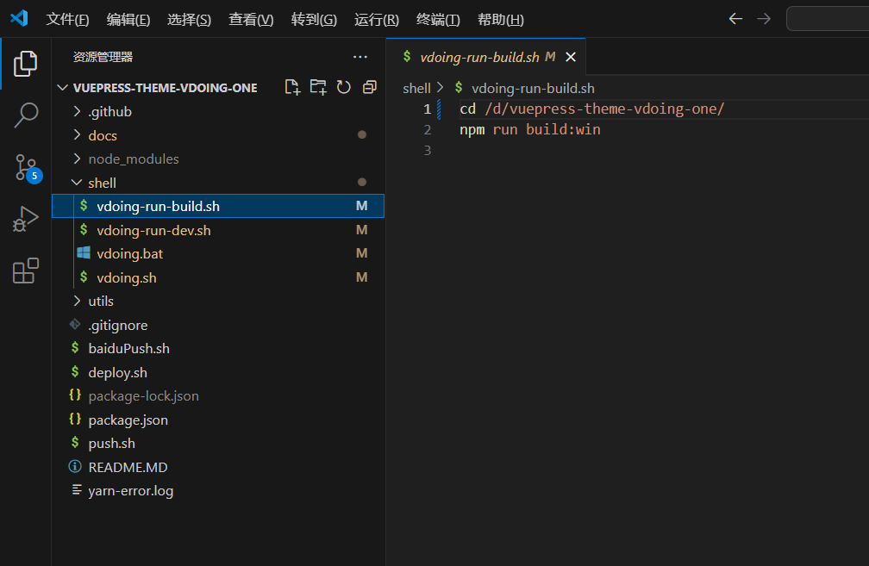Create a new folder in explorer

pos(318,87)
